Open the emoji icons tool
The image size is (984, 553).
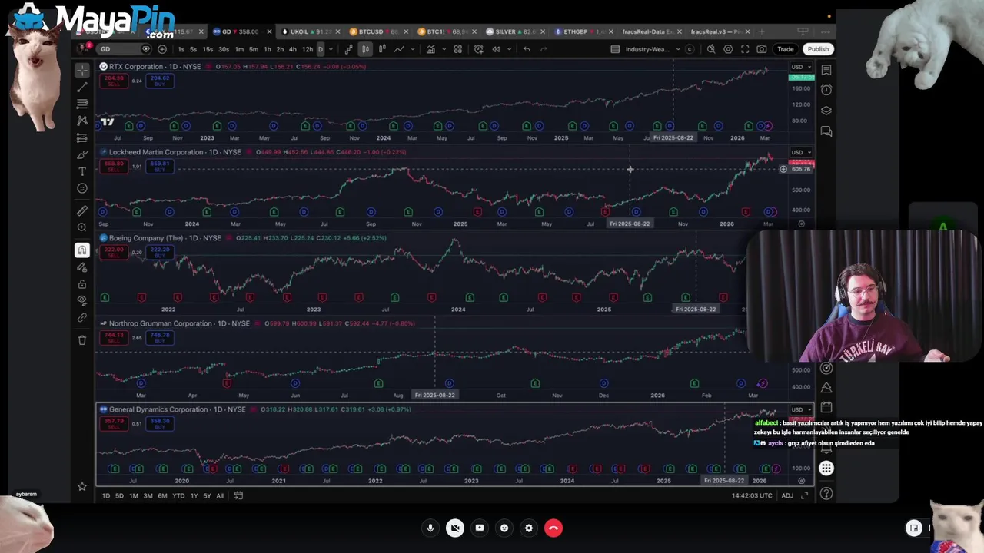[82, 188]
